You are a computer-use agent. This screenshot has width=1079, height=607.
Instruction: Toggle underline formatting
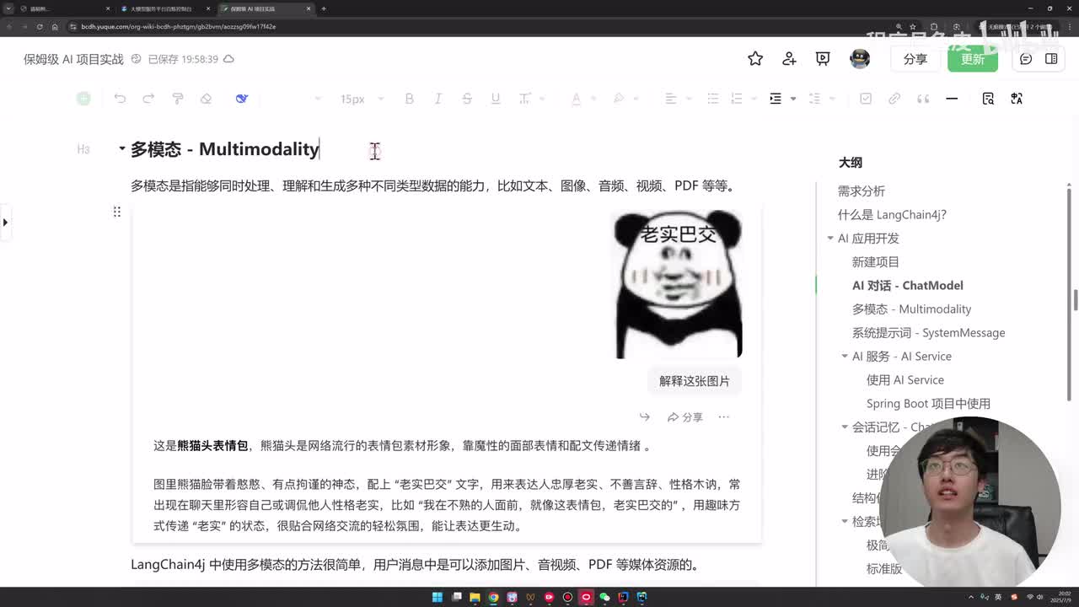point(495,99)
